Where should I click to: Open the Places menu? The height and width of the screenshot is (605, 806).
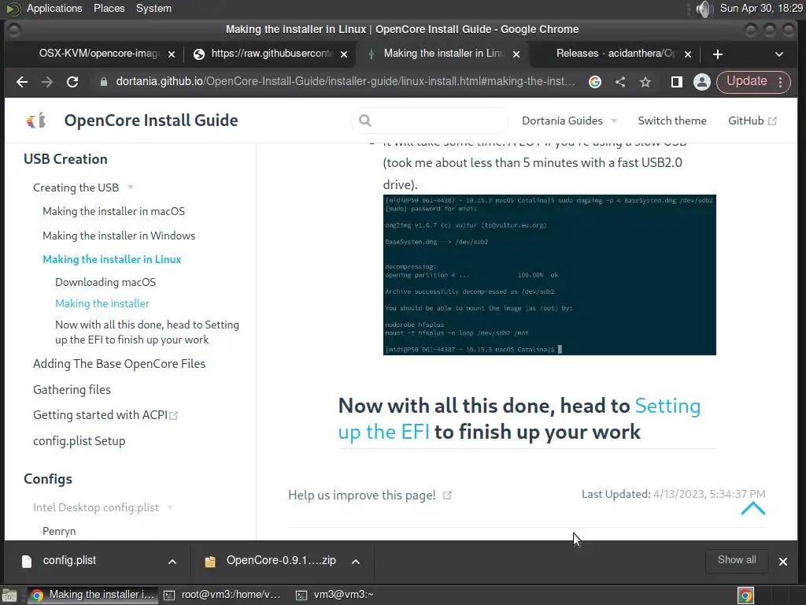(x=109, y=8)
